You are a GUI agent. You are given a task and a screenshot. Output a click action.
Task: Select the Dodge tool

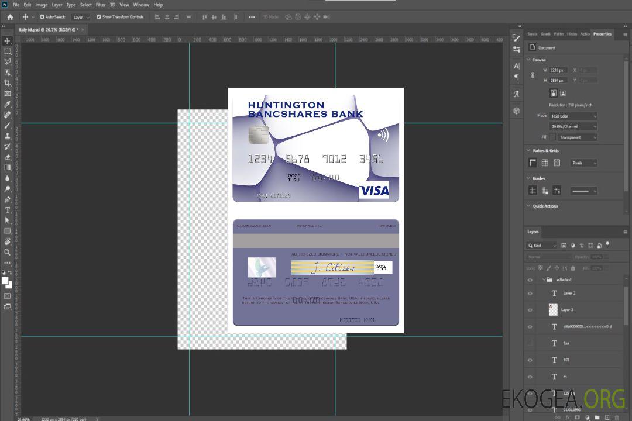tap(7, 188)
